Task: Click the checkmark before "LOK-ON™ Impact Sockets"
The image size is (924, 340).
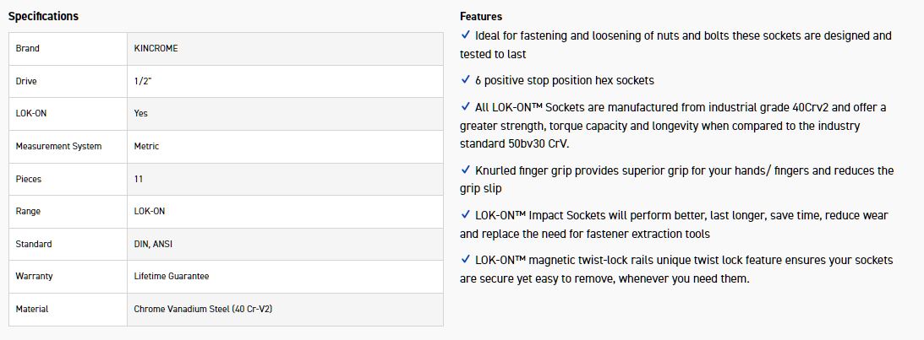Action: (466, 215)
